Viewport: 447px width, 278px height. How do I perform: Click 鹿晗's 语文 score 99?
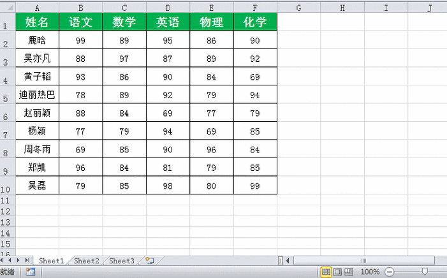(x=81, y=40)
